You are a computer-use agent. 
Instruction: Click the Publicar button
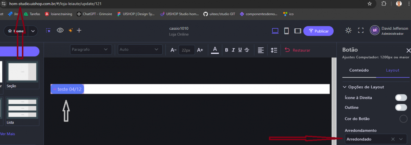(318, 31)
